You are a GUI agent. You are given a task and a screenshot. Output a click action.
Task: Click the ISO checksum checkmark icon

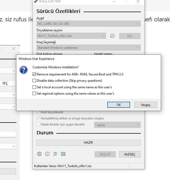pyautogui.click(x=112, y=36)
